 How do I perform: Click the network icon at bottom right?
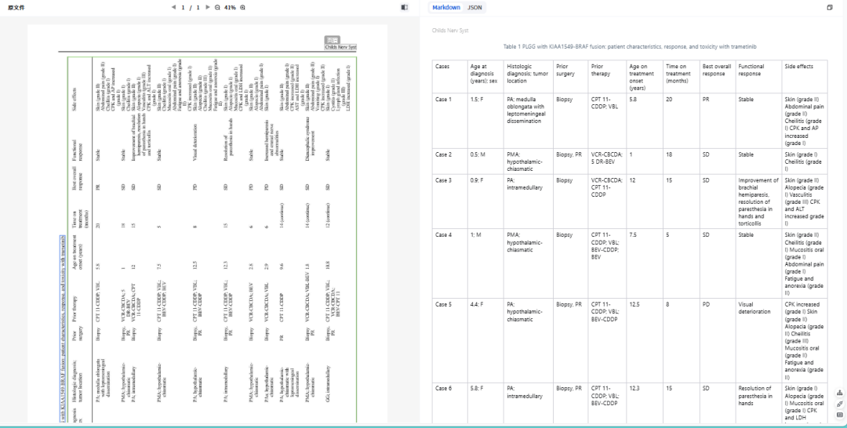pos(840,394)
